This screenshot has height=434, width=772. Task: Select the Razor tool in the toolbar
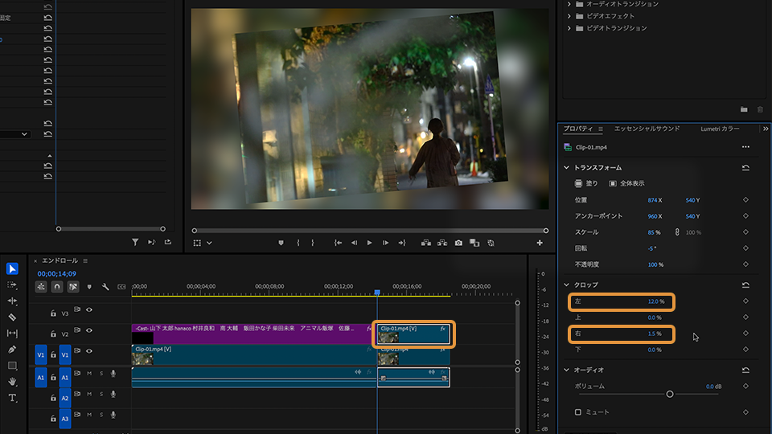click(x=12, y=317)
